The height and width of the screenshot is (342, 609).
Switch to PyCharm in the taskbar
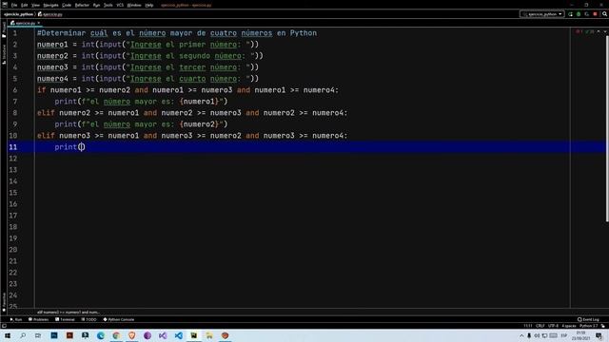(x=194, y=335)
